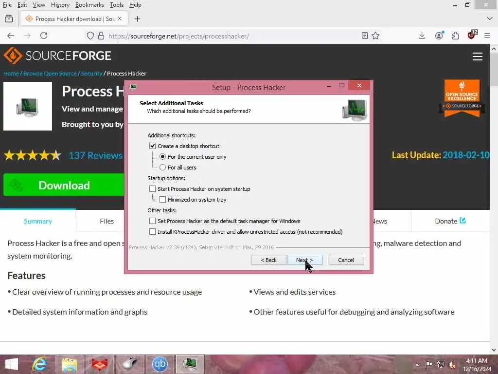Screen dimensions: 498x374
Task: Enable Start Process Hacker on system startup
Action: [x=152, y=189]
